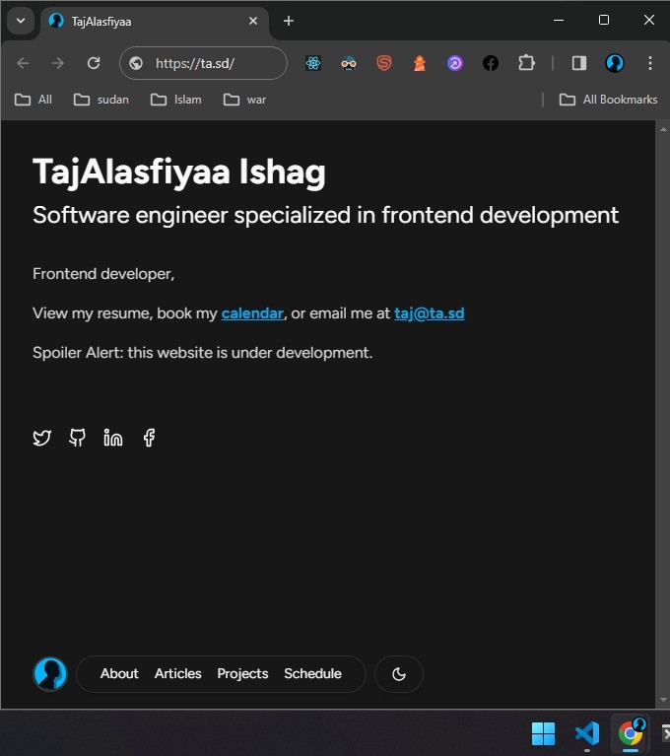Follow the calendar link
The image size is (670, 756).
(x=252, y=313)
